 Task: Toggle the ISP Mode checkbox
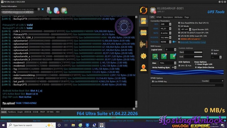point(179,26)
